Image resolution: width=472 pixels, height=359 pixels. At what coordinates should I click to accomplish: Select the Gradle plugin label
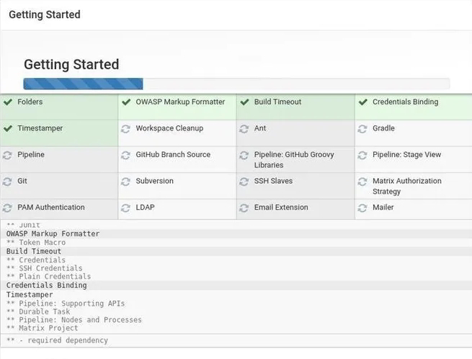[383, 128]
